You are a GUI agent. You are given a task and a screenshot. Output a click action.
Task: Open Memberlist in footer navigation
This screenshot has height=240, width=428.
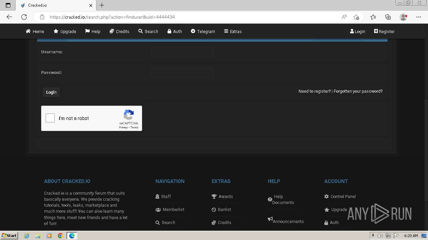pos(170,209)
